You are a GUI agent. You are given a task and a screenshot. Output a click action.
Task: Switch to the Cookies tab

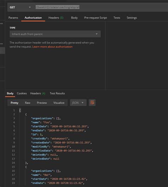click(22, 93)
